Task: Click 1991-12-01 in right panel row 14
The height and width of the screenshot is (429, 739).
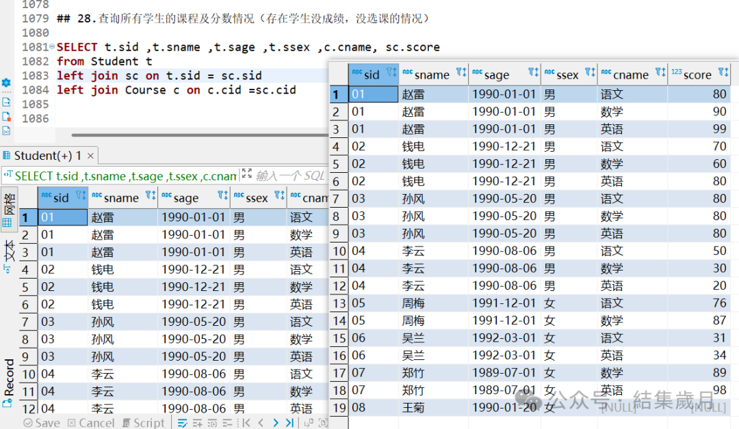Action: pos(504,321)
